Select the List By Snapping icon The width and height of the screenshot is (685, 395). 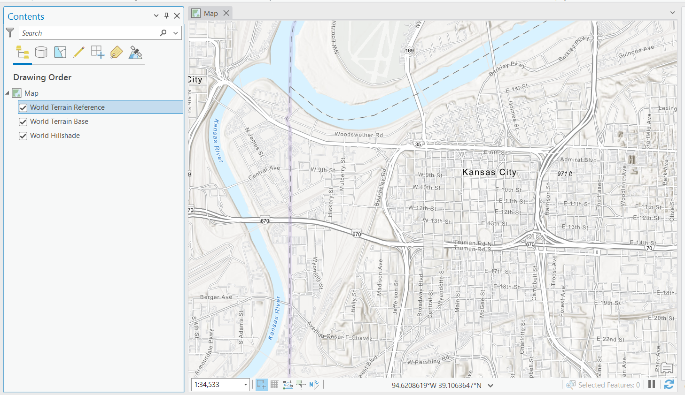[x=98, y=52]
